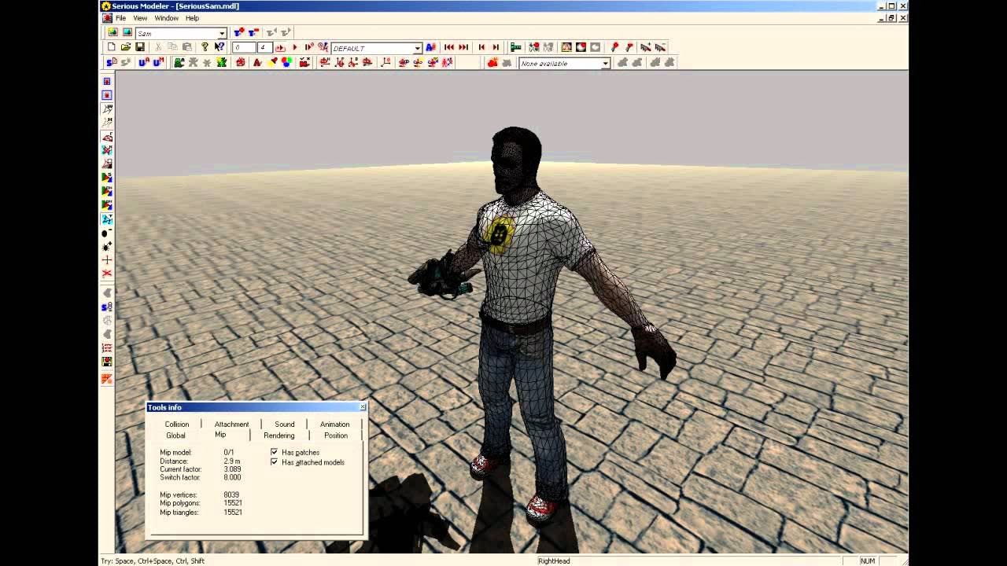The width and height of the screenshot is (1007, 566).
Task: Click the red apple icon beside 'None available'
Action: 492,62
